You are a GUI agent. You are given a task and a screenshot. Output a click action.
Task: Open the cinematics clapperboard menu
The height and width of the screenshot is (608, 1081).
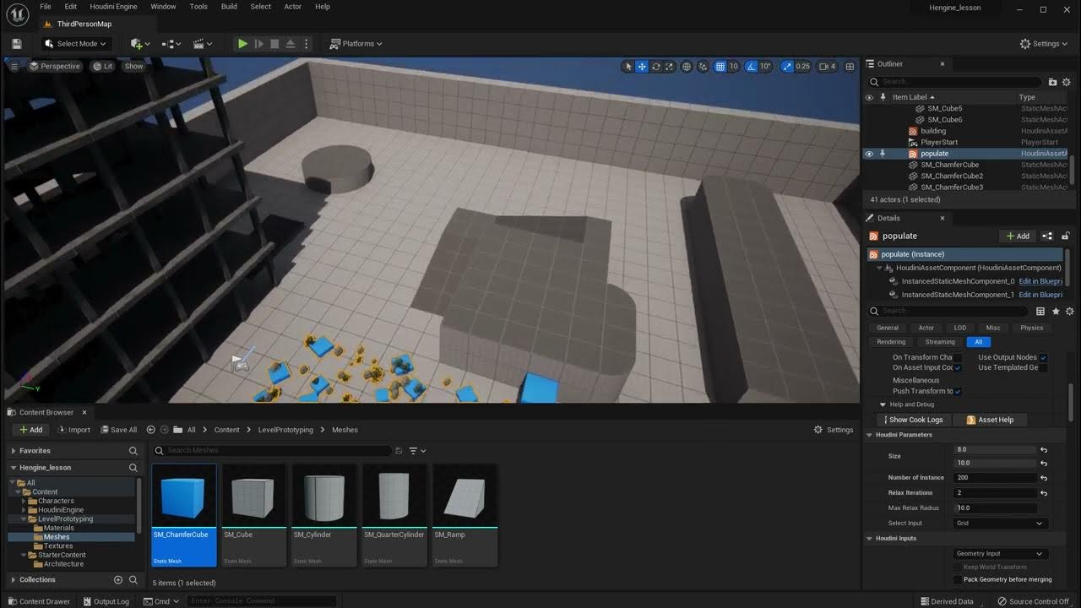(x=202, y=44)
